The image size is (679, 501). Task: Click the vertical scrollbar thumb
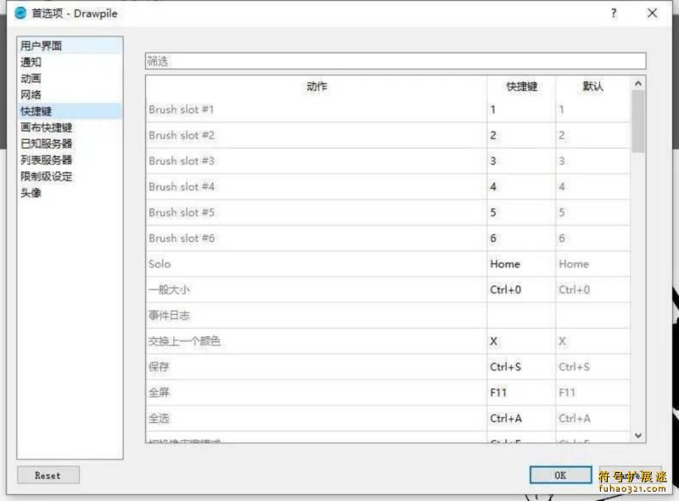638,121
